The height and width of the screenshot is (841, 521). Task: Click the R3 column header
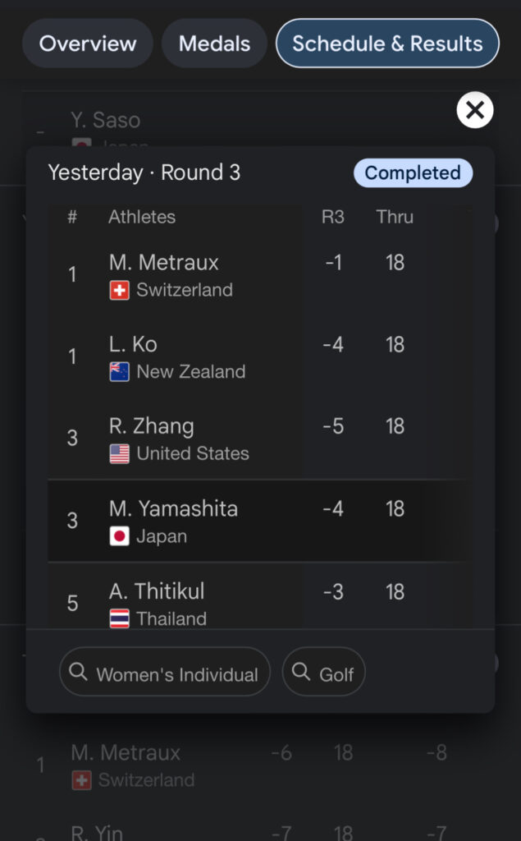click(x=333, y=218)
